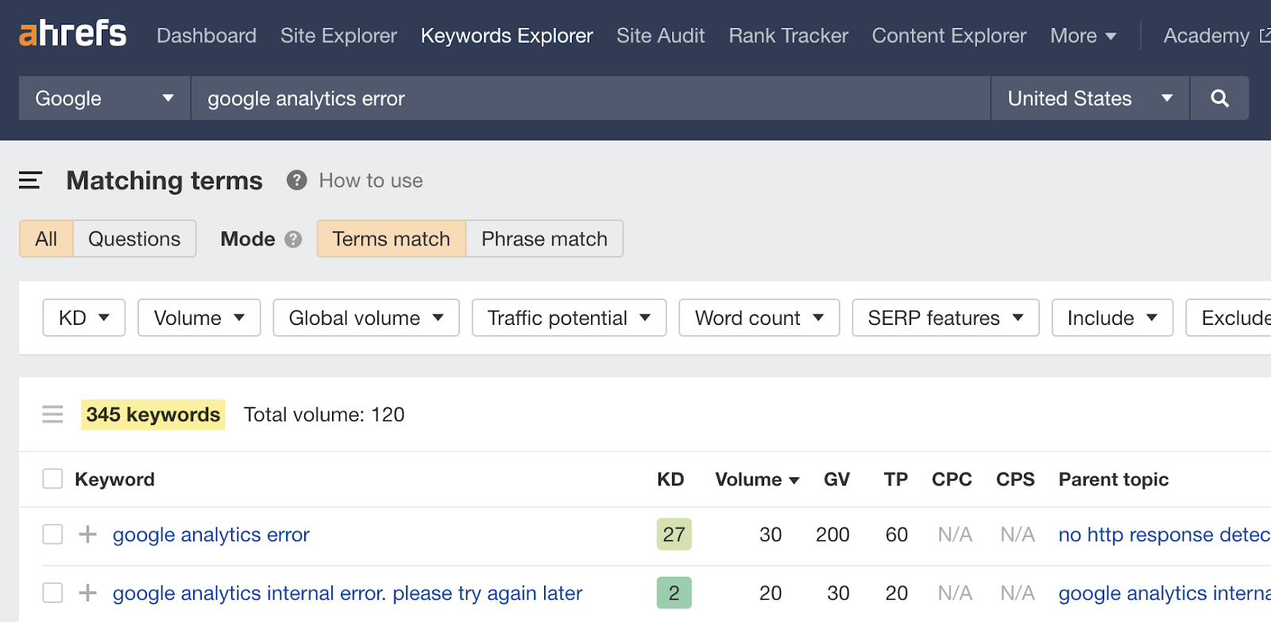This screenshot has width=1271, height=622.
Task: Click the search magnifier button
Action: coord(1219,99)
